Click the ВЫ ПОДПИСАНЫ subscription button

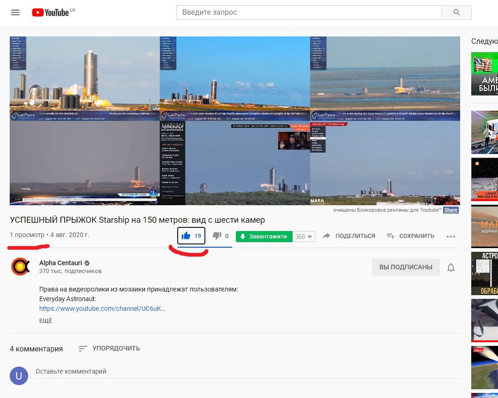point(406,267)
